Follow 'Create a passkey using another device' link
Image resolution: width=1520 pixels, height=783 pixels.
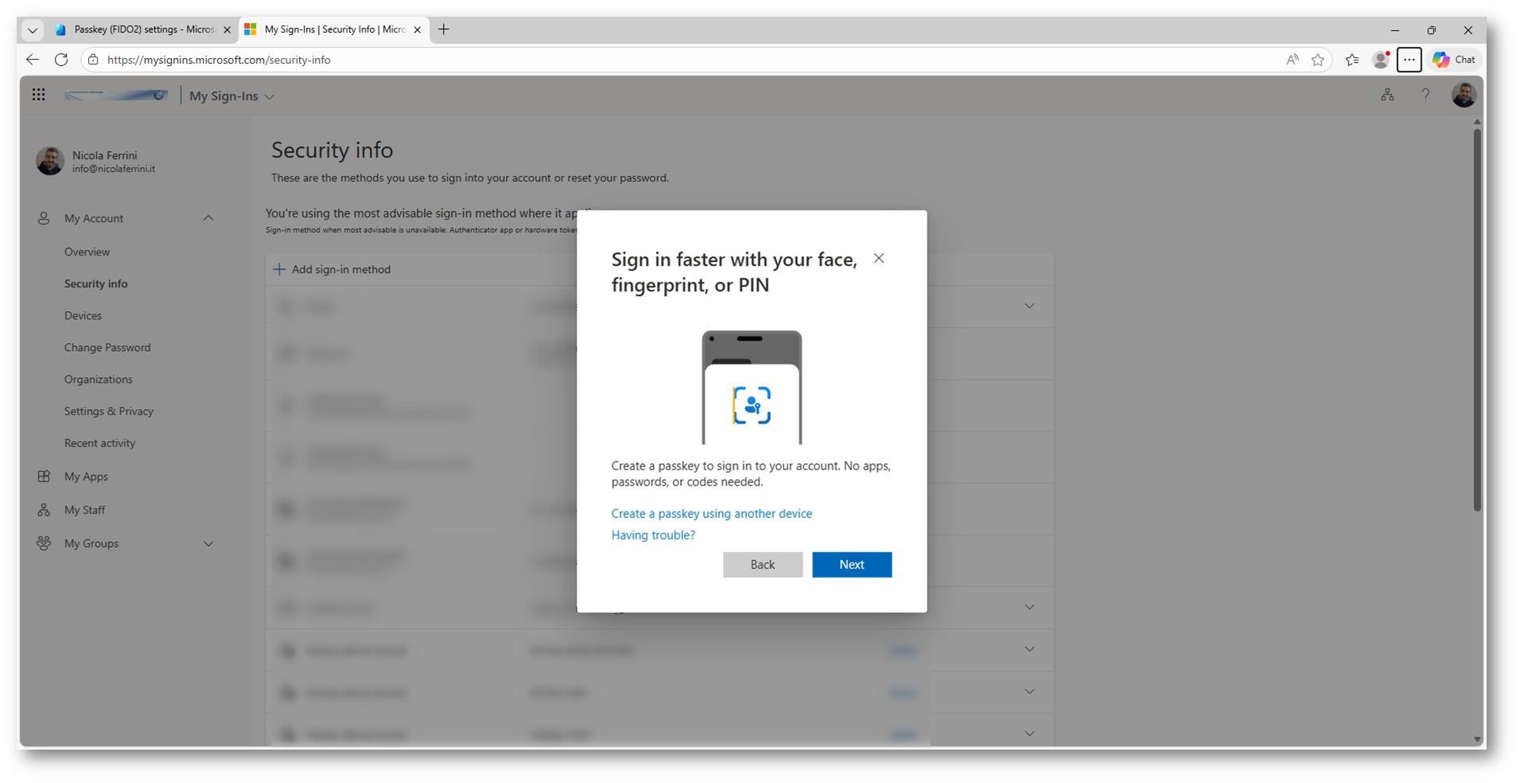coord(712,513)
